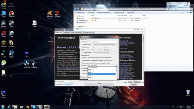Choose 'release 1.6.1' from version list
Viewport: 194px width, 109px height.
pos(102,78)
